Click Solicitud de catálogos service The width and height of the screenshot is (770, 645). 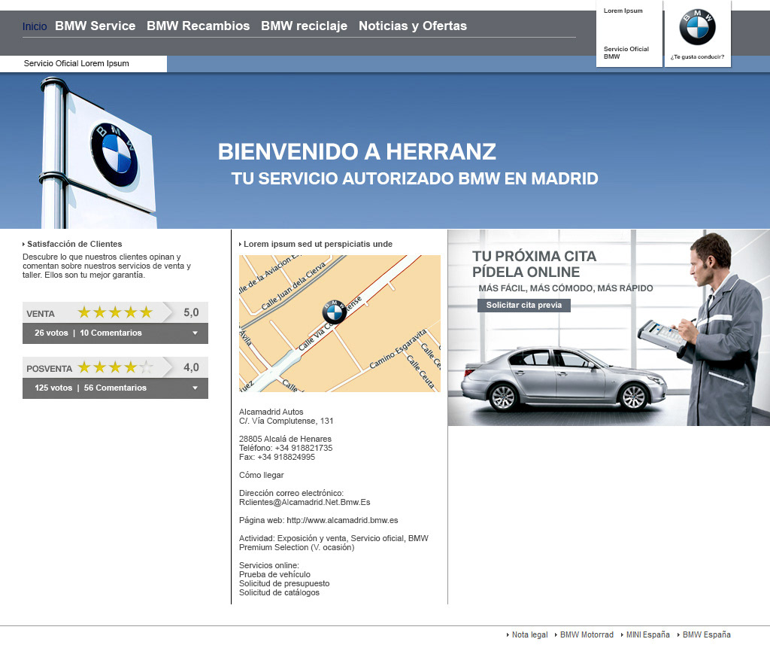pyautogui.click(x=279, y=592)
